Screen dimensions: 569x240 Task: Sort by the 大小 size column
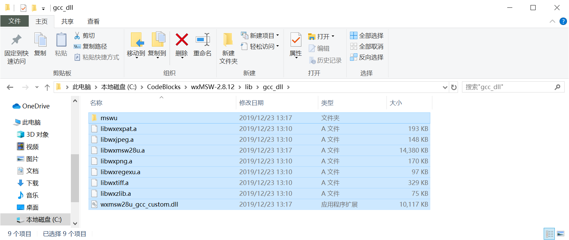click(409, 103)
